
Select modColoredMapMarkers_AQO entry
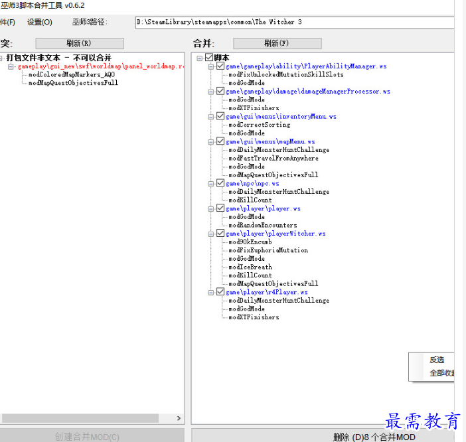(x=72, y=74)
